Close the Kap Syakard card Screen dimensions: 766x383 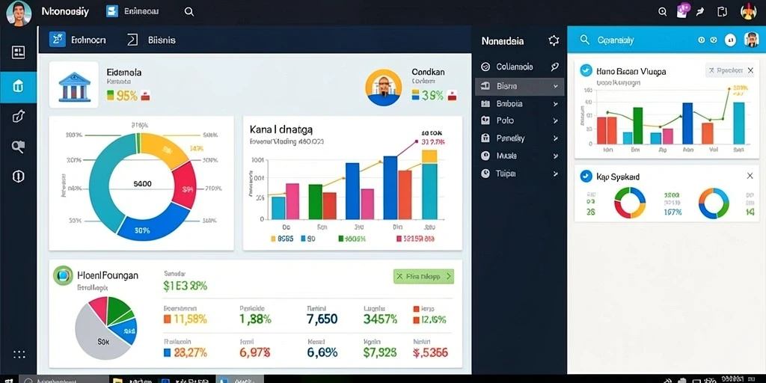pos(750,176)
